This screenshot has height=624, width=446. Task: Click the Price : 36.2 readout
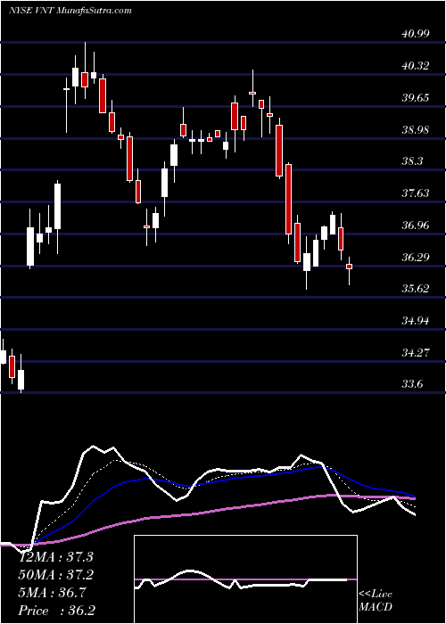coord(56,611)
